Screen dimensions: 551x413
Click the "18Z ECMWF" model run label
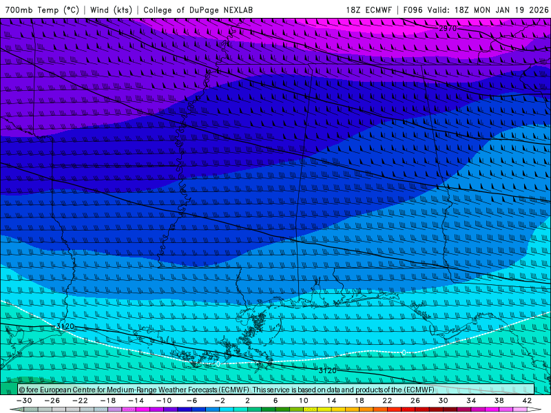tap(368, 10)
